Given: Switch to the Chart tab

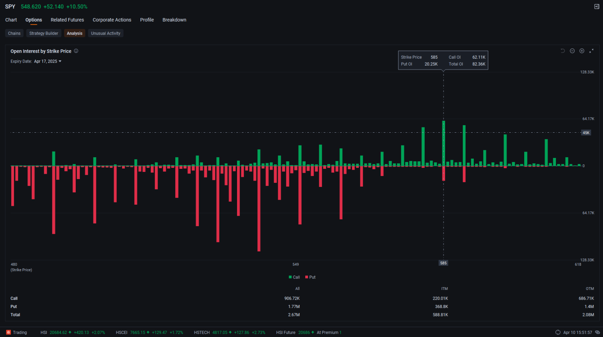Looking at the screenshot, I should pyautogui.click(x=11, y=20).
